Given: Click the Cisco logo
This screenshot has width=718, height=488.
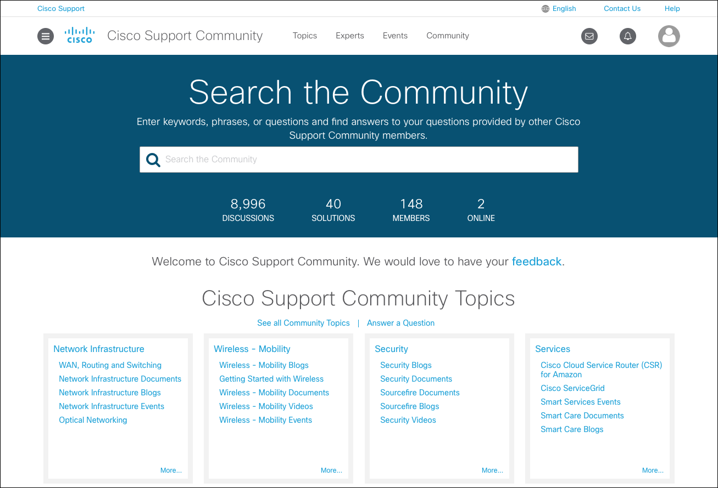Looking at the screenshot, I should click(80, 35).
